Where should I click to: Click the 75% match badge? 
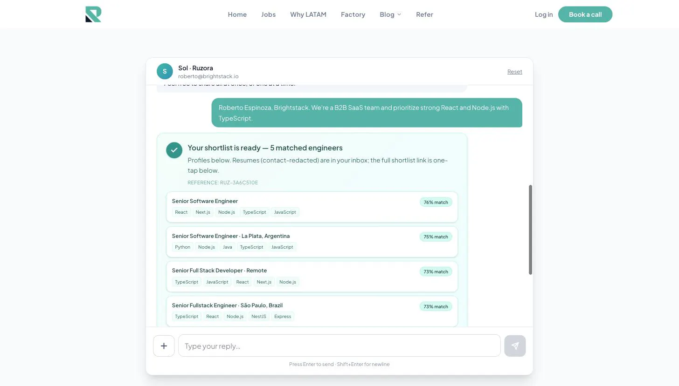(436, 237)
